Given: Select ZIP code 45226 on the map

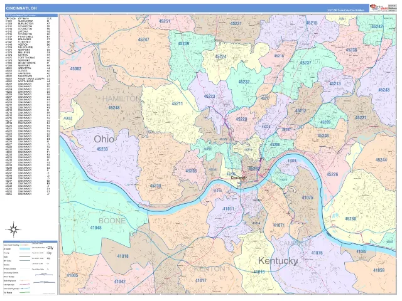Looking at the screenshot, I should pos(332,174).
